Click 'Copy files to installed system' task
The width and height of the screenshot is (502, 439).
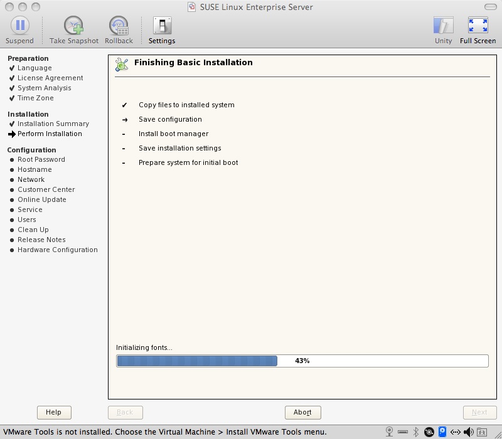(x=186, y=105)
